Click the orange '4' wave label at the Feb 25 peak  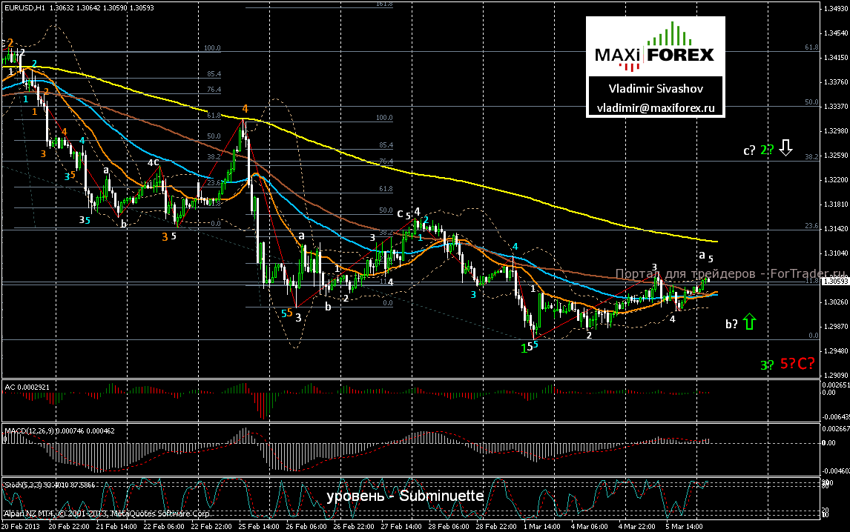(x=245, y=109)
